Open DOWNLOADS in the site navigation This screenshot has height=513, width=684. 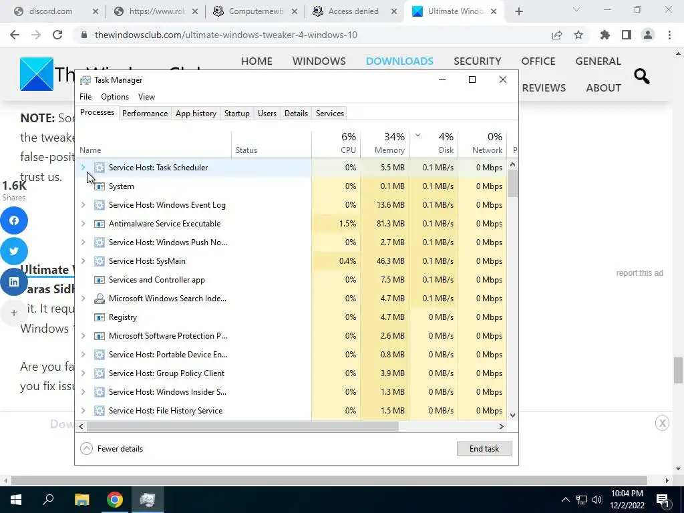pos(399,61)
